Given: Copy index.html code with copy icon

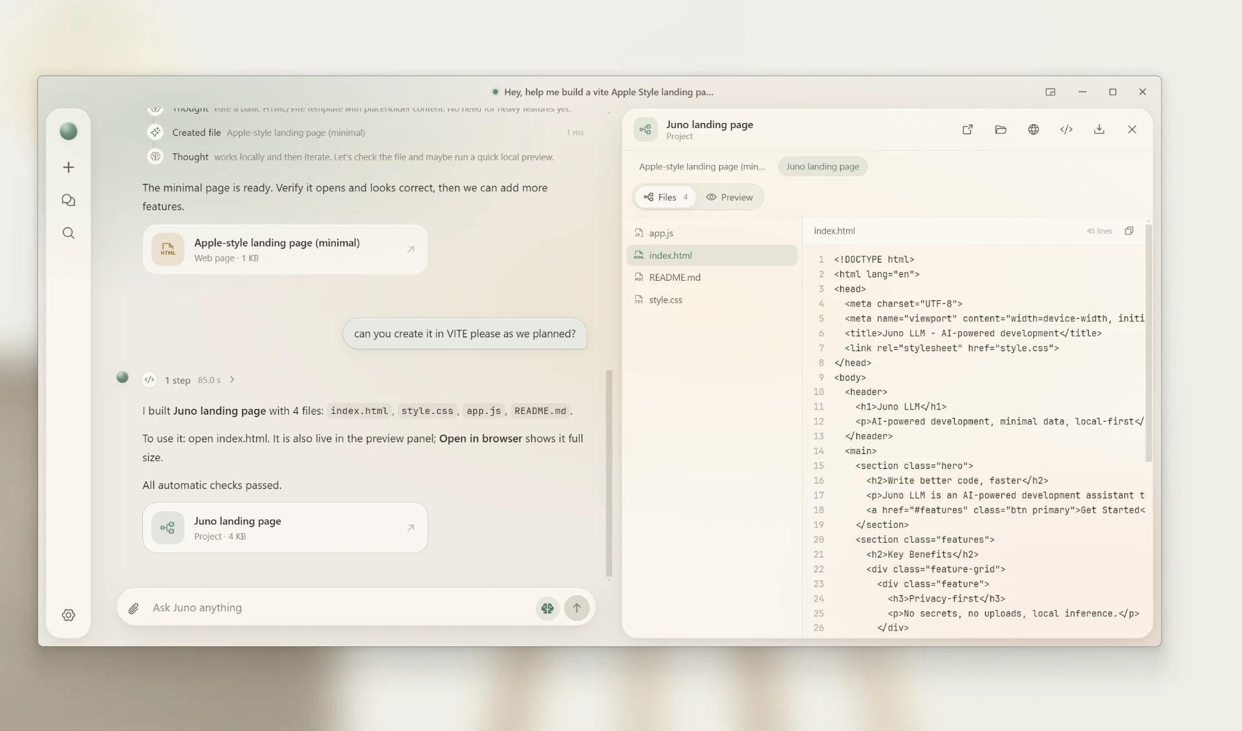Looking at the screenshot, I should tap(1129, 231).
